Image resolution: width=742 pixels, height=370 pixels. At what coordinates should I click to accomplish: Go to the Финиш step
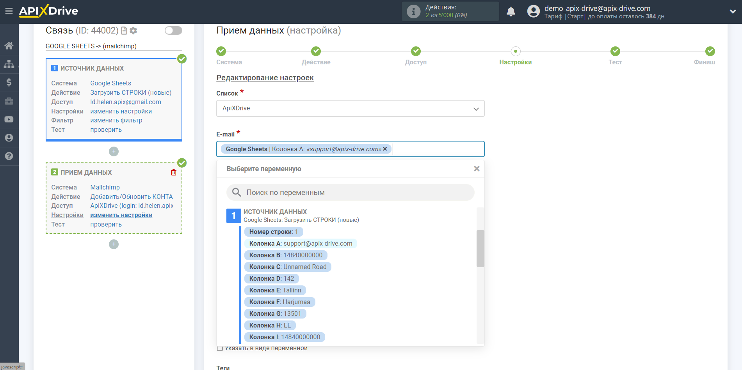click(705, 56)
